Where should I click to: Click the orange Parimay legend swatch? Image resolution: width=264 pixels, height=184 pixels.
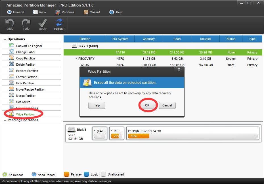pos(67,174)
